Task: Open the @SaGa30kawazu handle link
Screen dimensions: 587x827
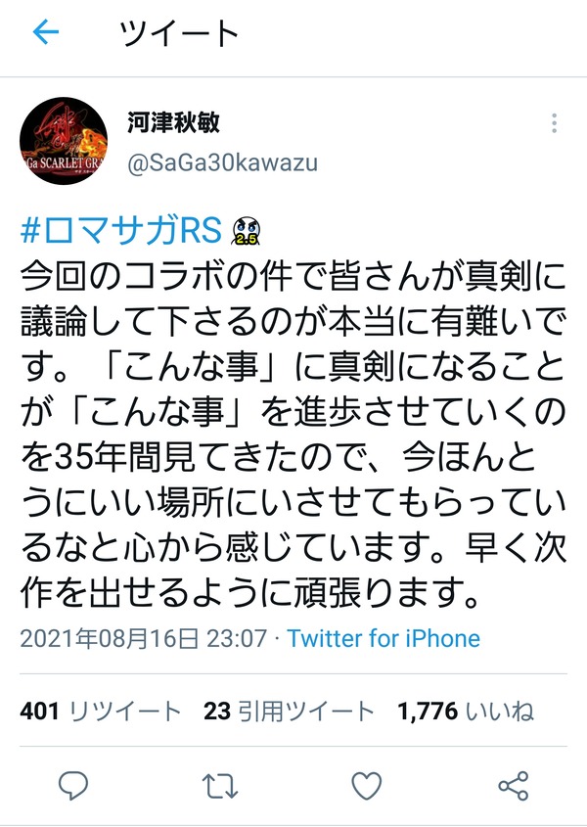Action: coord(222,163)
